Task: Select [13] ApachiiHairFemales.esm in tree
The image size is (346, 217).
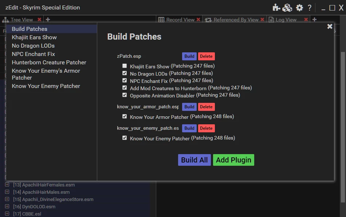Action: (x=44, y=185)
